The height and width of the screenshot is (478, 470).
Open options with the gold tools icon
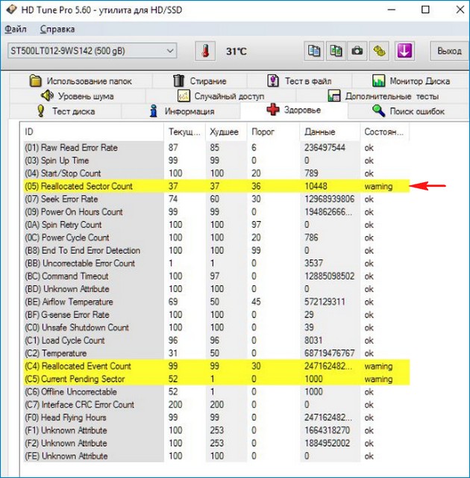(x=380, y=51)
